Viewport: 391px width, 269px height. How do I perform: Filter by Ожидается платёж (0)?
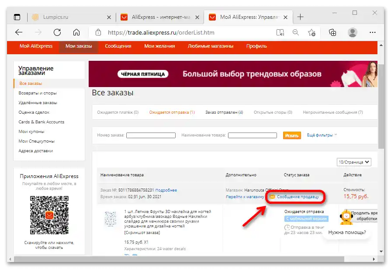118,112
